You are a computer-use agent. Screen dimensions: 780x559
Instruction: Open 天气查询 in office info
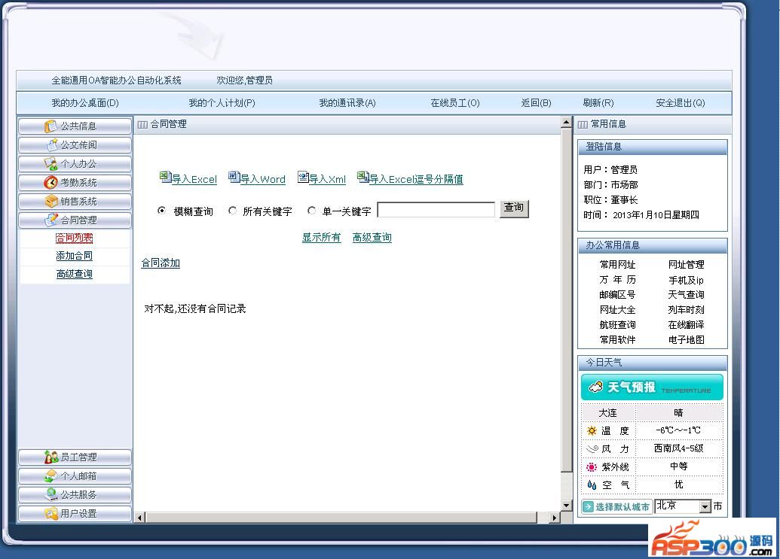[686, 295]
